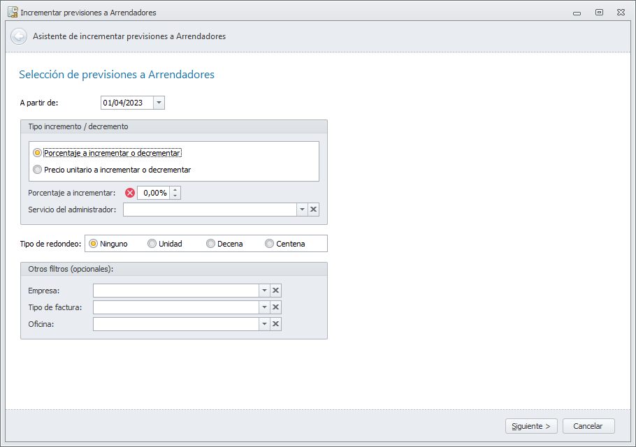
Task: Click the Empresa text field
Action: (x=176, y=291)
